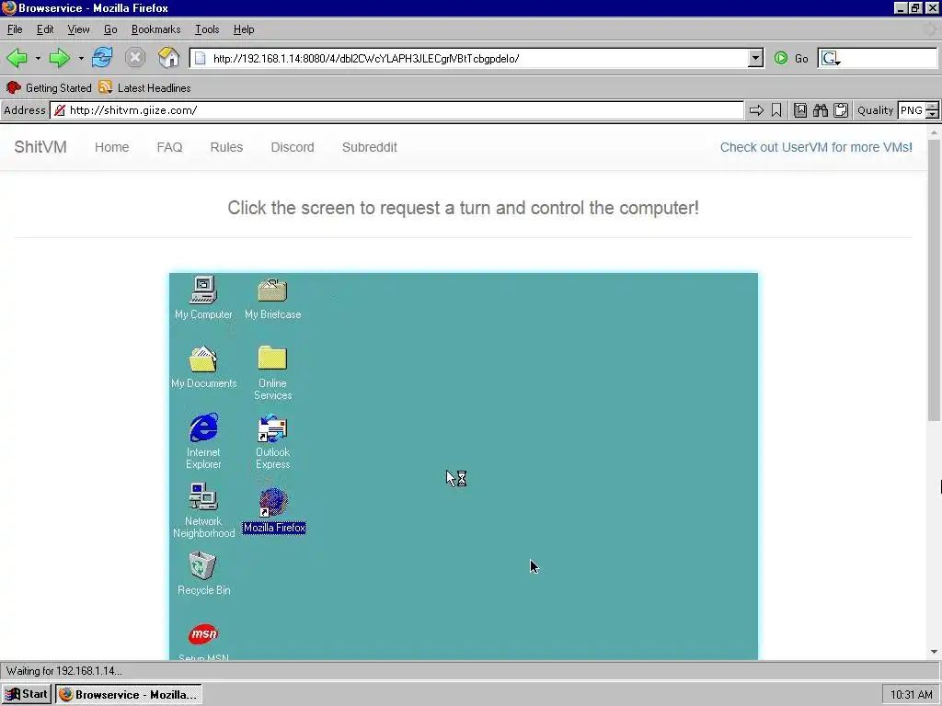Click the Firefox icon in title bar

9,7
